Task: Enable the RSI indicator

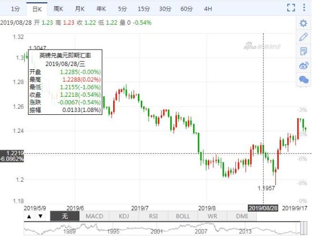Action: (153, 216)
